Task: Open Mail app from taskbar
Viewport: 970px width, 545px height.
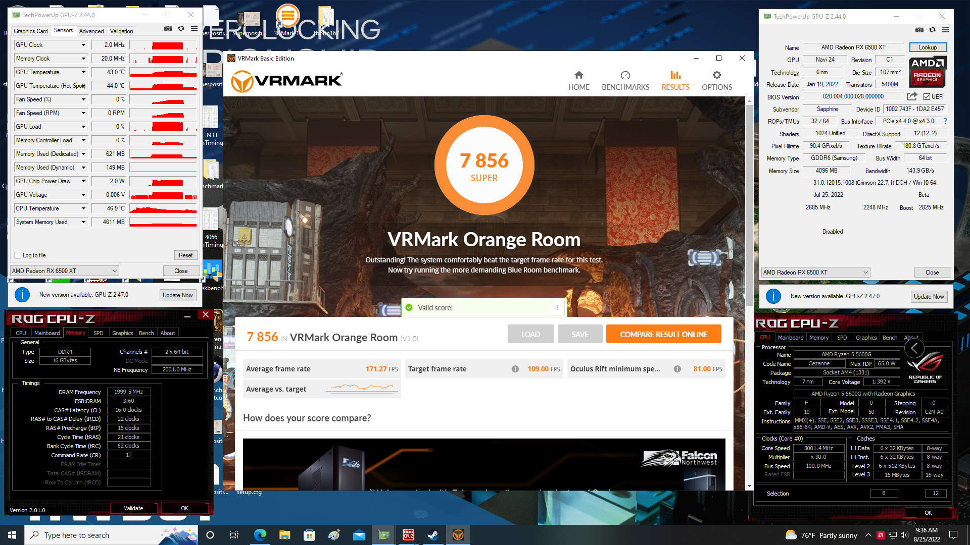Action: [359, 535]
